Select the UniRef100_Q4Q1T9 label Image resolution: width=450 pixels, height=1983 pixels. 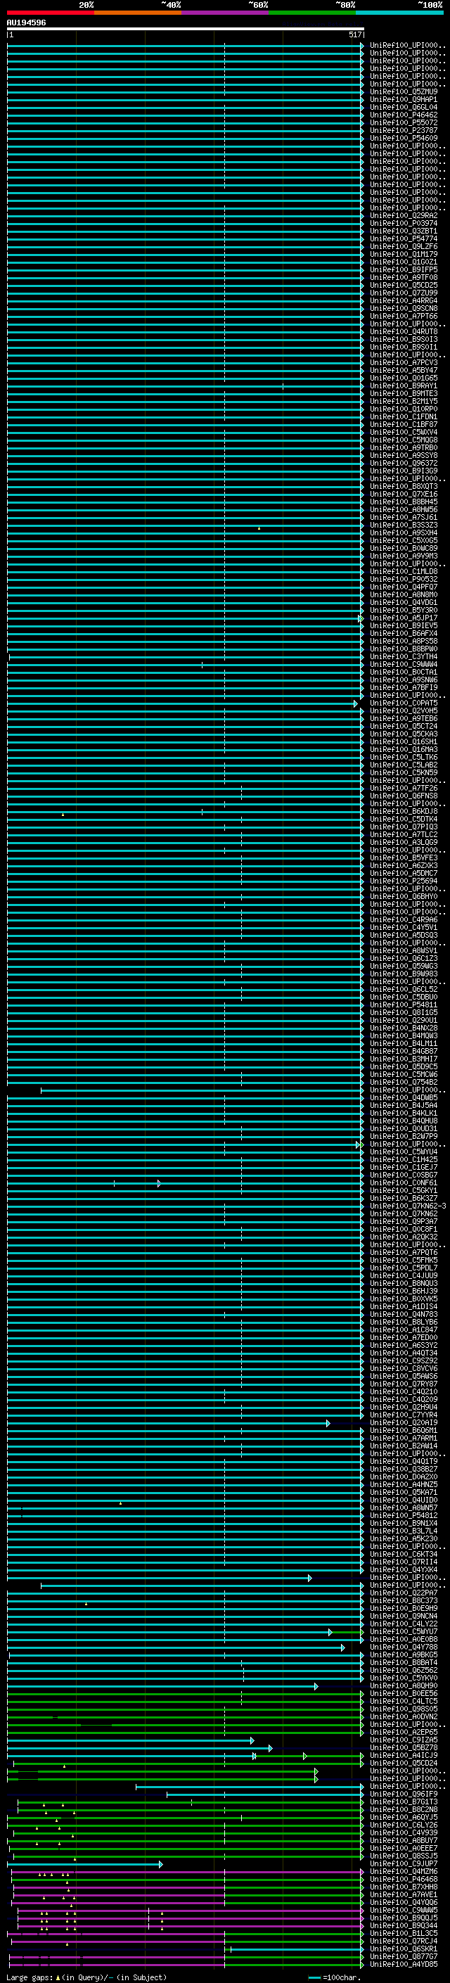point(404,1461)
